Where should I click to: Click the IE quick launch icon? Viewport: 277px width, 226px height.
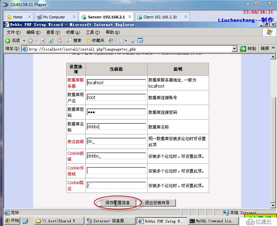pyautogui.click(x=25, y=221)
